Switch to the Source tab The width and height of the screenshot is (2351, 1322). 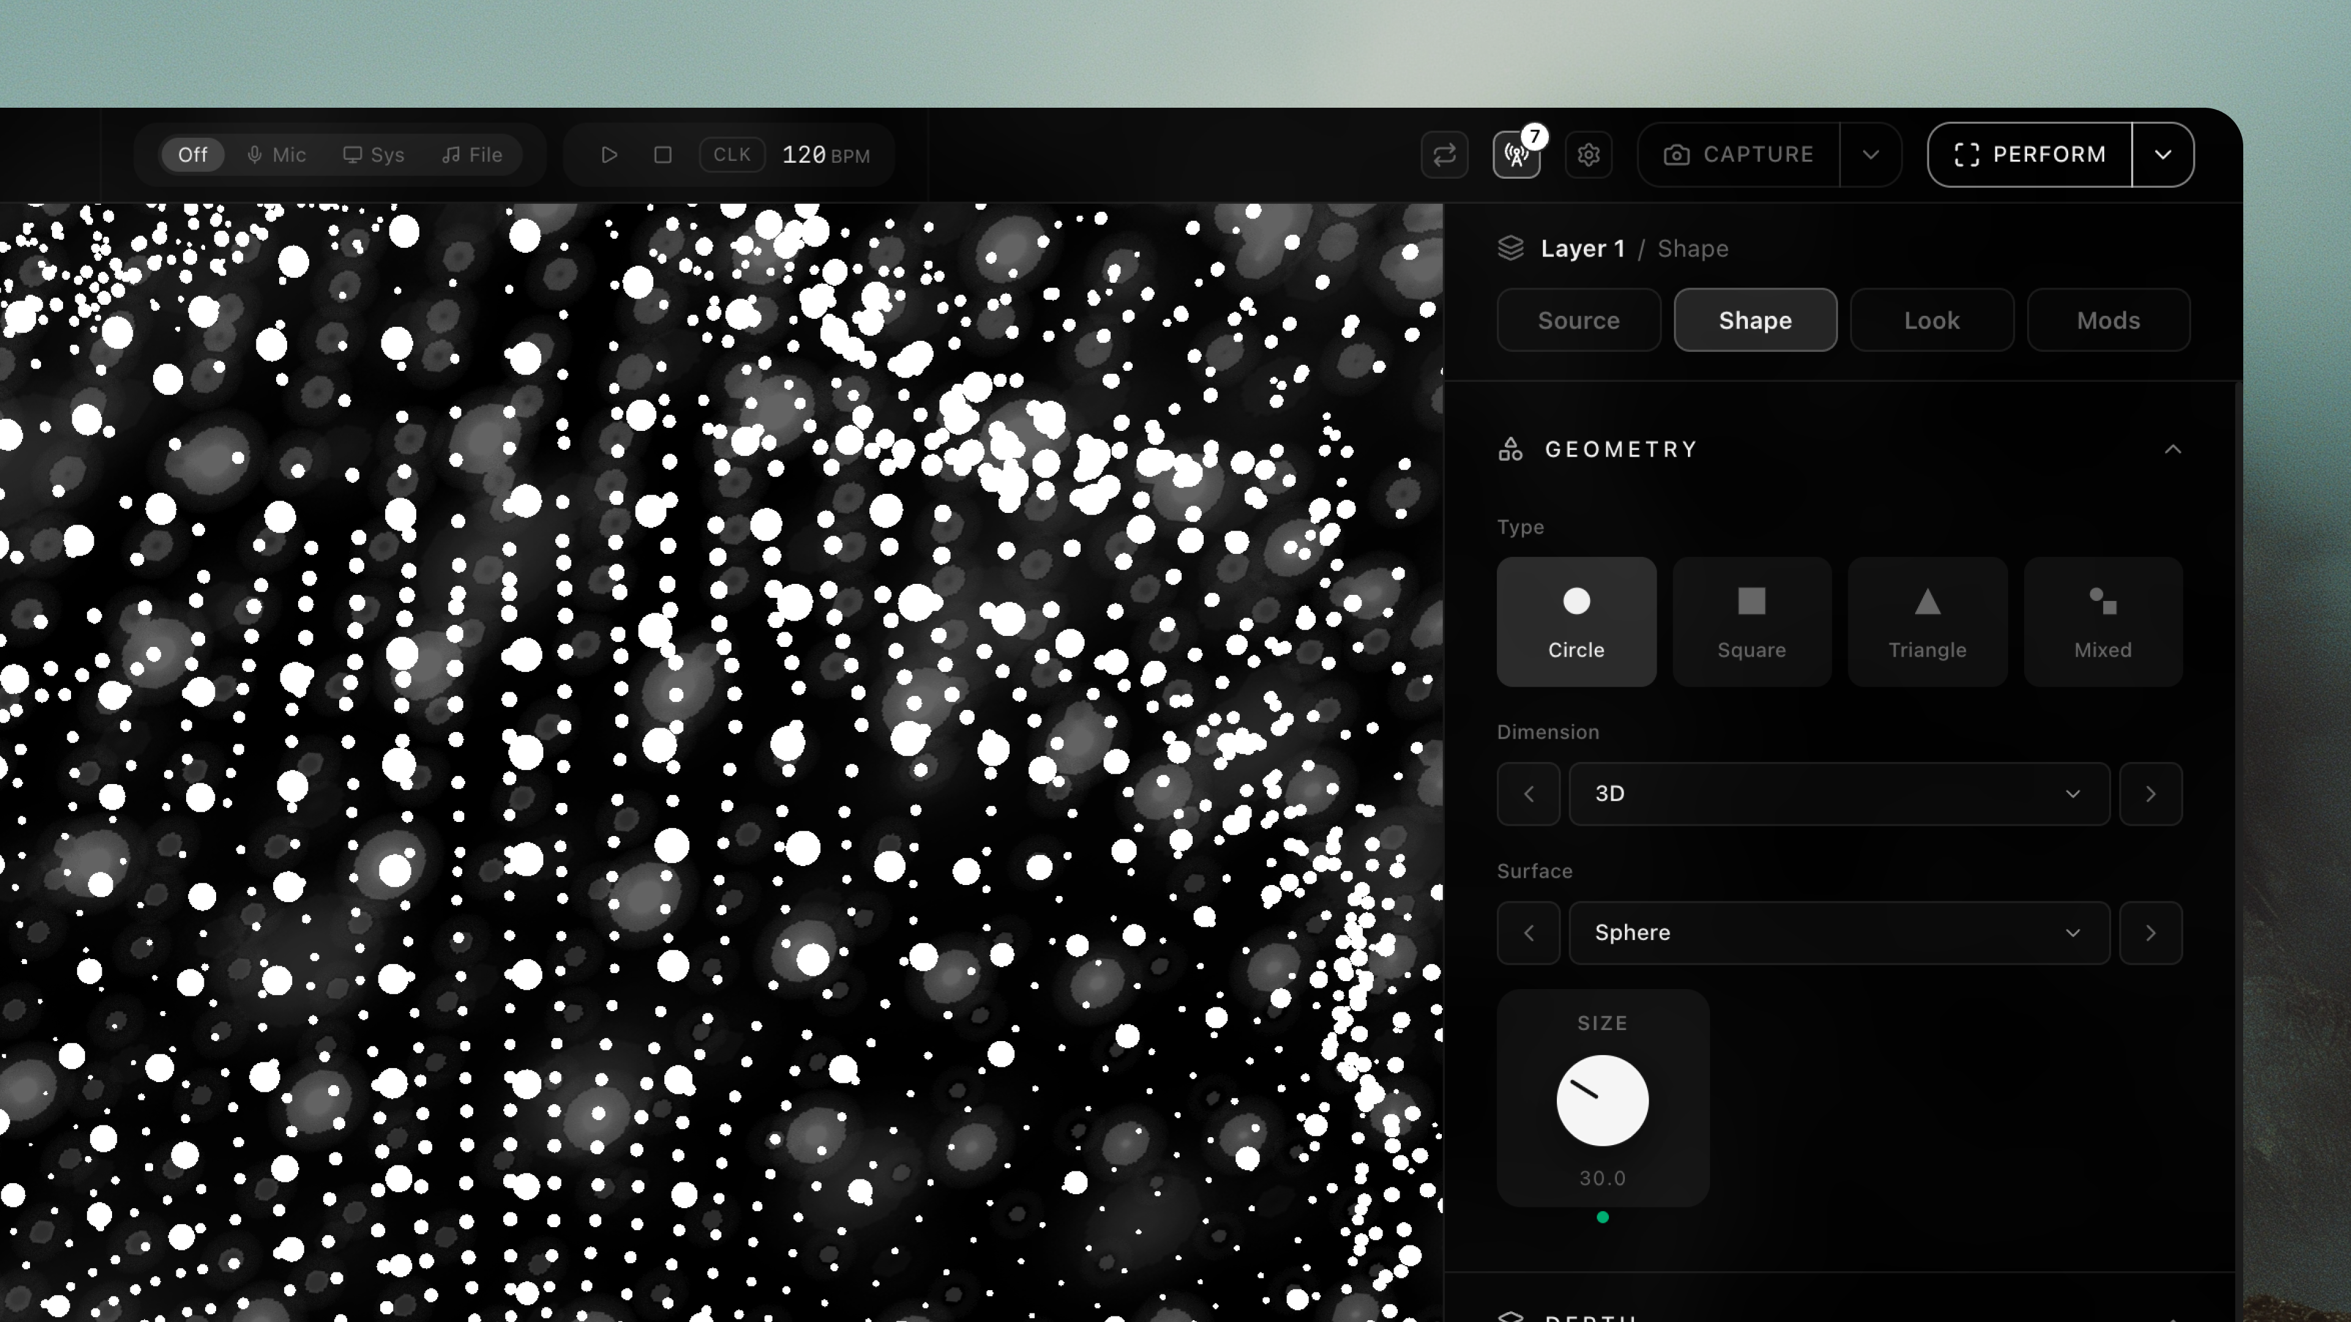click(x=1579, y=320)
